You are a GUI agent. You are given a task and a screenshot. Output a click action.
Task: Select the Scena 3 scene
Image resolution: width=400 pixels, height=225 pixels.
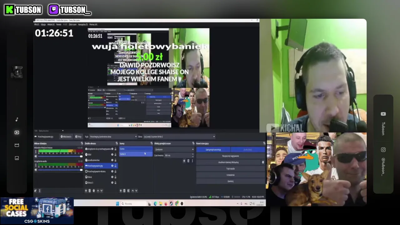point(136,154)
